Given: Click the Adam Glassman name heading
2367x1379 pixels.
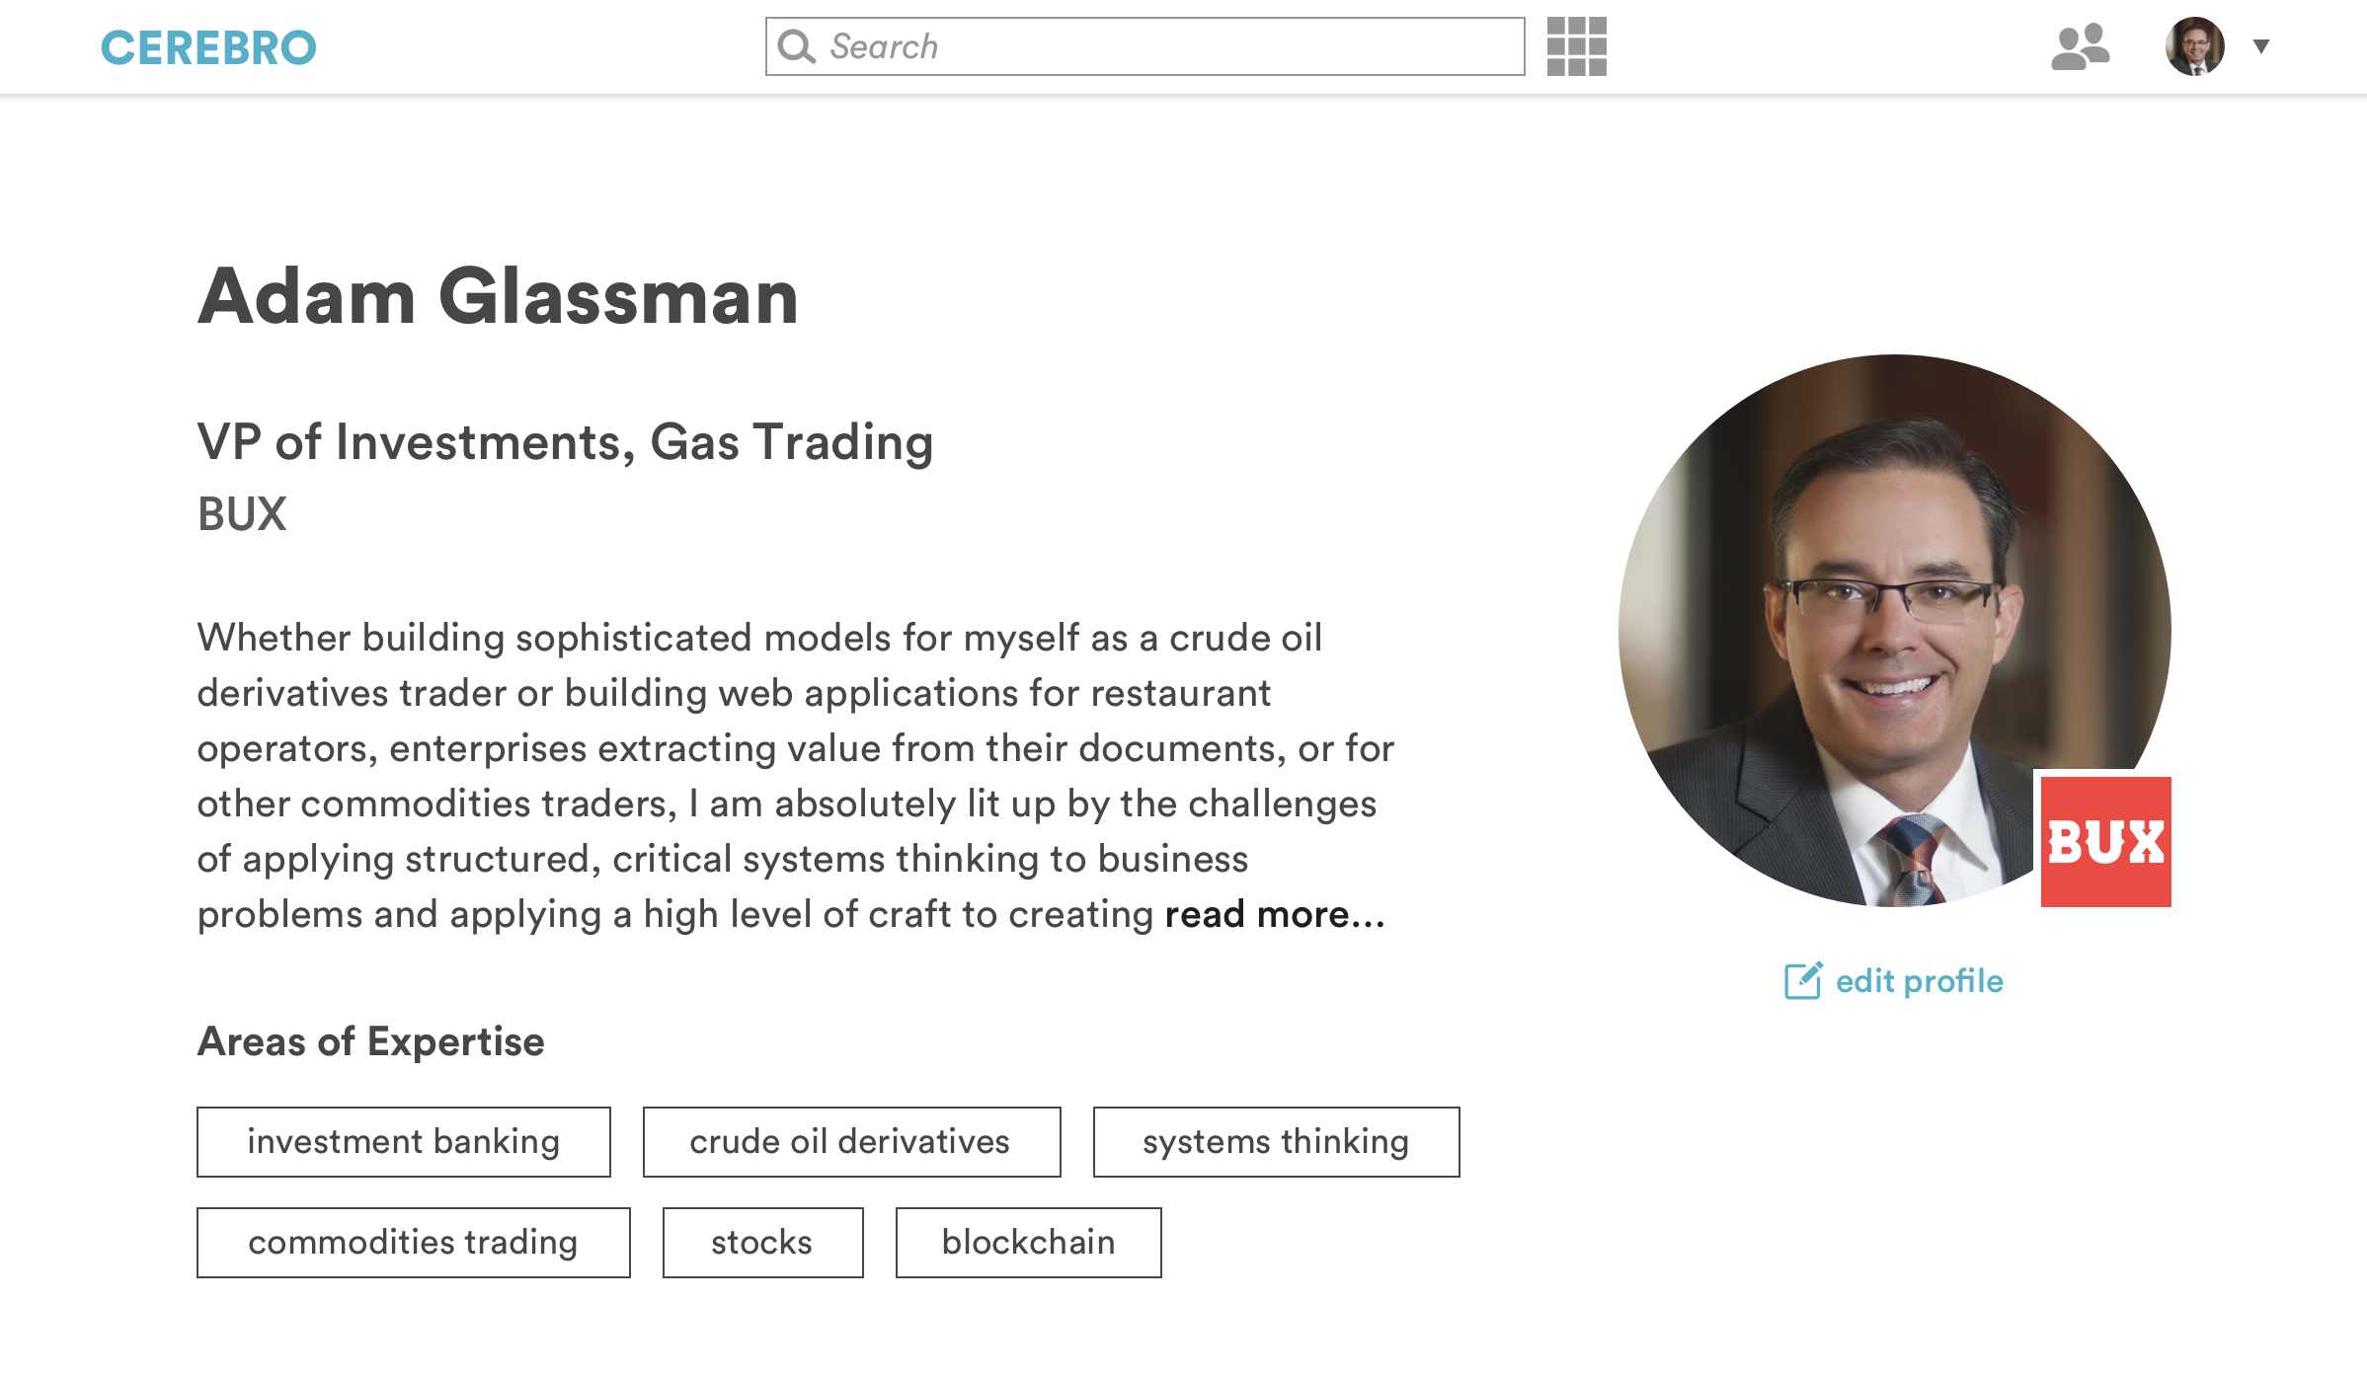Looking at the screenshot, I should 498,296.
